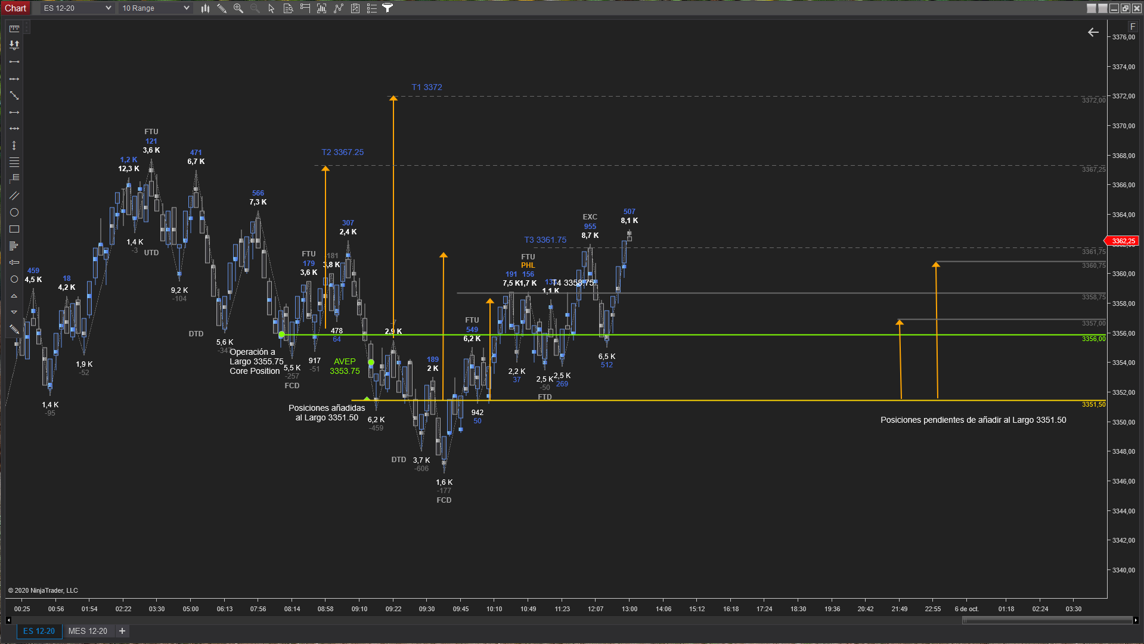Select the horizontal line drawing tool
The width and height of the screenshot is (1144, 644).
click(x=14, y=112)
